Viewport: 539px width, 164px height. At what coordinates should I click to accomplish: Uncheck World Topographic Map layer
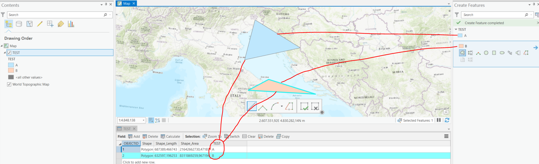point(9,84)
